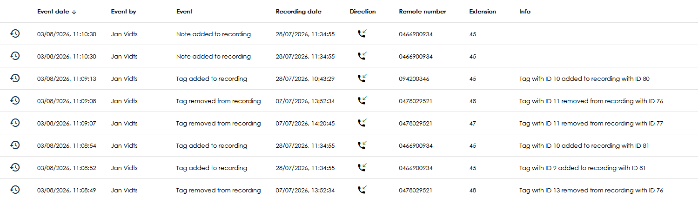This screenshot has height=204, width=698.
Task: Click the Extension column header
Action: 483,12
